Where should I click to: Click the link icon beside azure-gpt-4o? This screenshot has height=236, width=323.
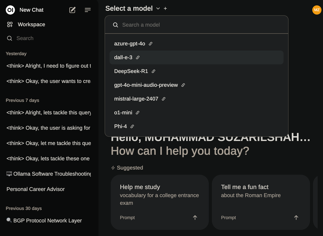[151, 44]
